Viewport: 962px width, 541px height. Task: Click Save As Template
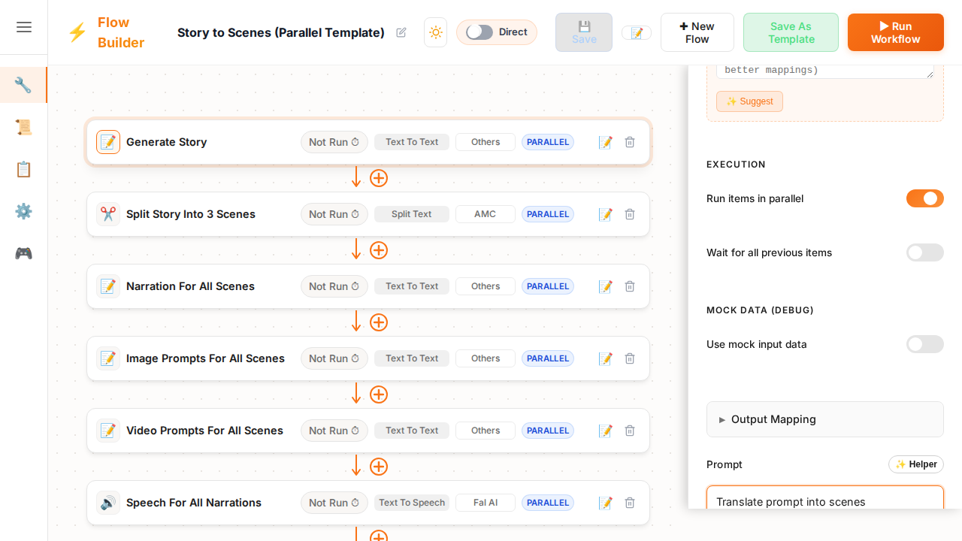(x=791, y=32)
